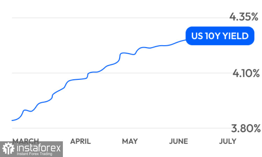Viewport: 262px width, 157px height.
Task: Select the APRIL axis label
Action: pos(81,141)
